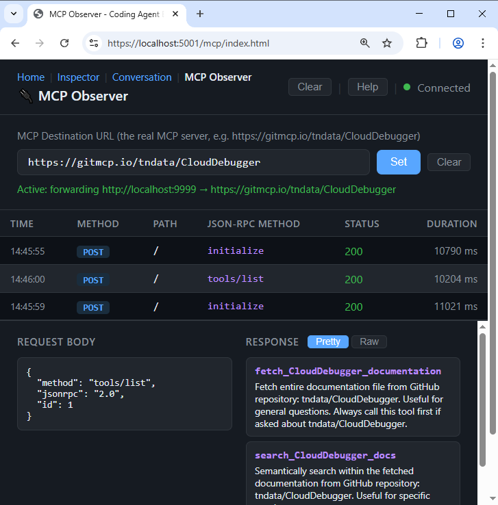Maximize the browser window
This screenshot has width=498, height=505.
pyautogui.click(x=451, y=14)
